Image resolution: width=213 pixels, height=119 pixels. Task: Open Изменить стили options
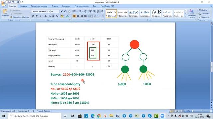pos(192,14)
